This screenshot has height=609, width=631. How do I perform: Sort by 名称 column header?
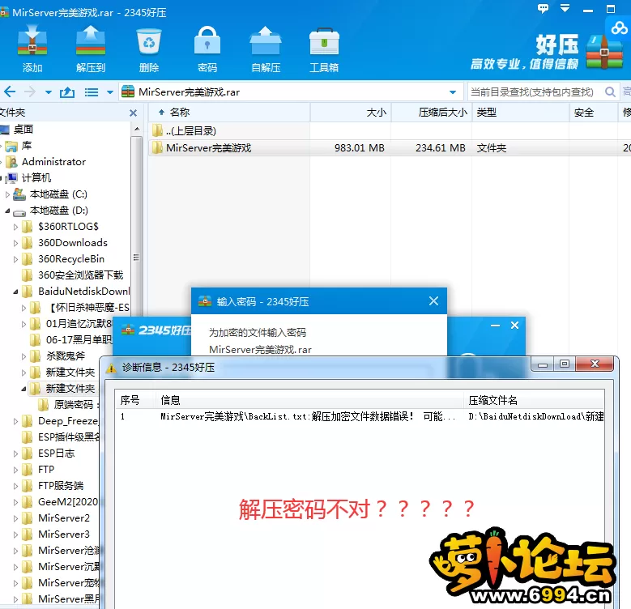(x=229, y=113)
